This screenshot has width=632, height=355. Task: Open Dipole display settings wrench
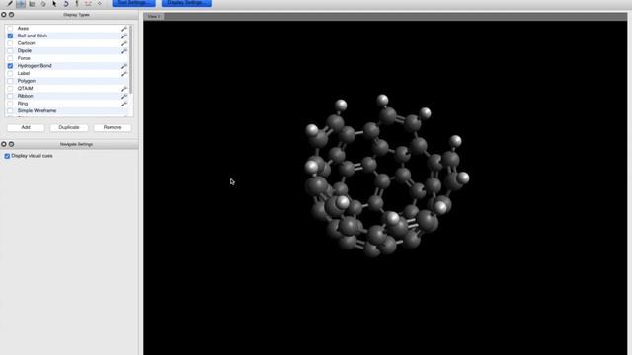[124, 51]
